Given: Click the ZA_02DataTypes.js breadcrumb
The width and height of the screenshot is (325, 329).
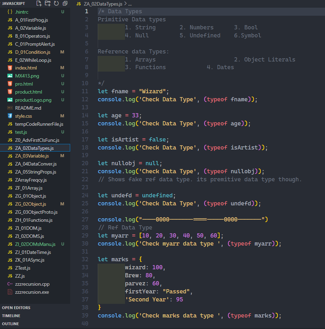Looking at the screenshot, I should [x=103, y=4].
